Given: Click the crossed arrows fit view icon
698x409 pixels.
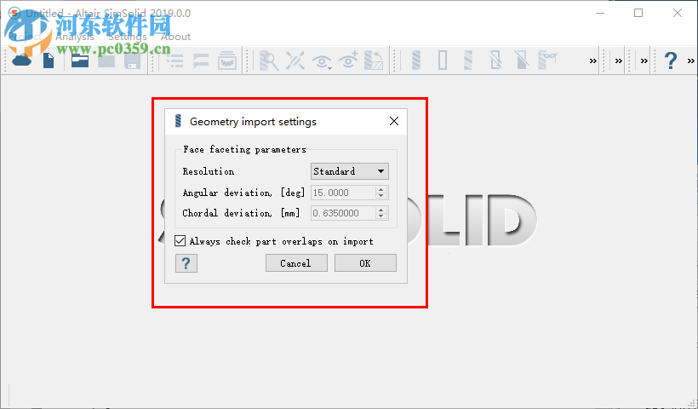Looking at the screenshot, I should coord(295,60).
